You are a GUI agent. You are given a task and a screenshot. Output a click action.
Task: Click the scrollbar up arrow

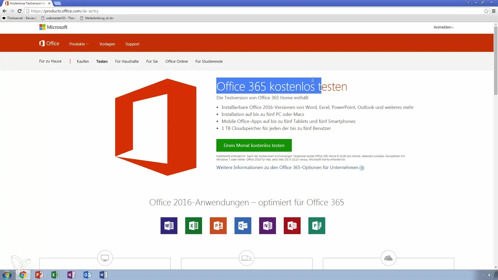(x=496, y=24)
